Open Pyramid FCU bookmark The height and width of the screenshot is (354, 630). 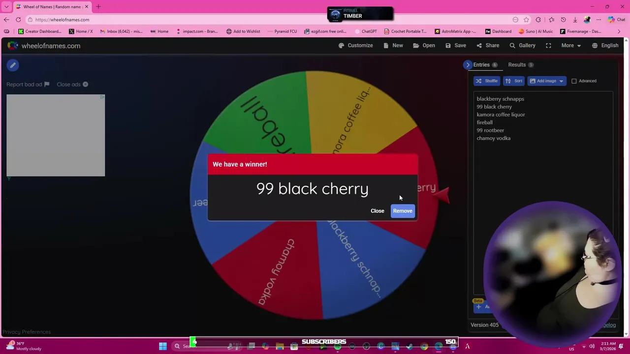pos(282,31)
